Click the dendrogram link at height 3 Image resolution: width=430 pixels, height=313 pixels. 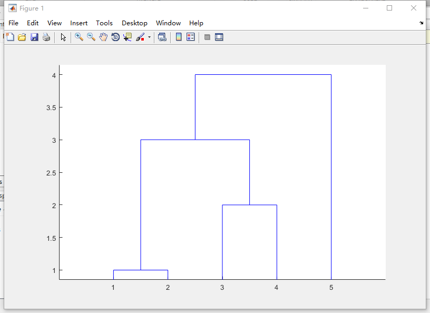click(195, 140)
